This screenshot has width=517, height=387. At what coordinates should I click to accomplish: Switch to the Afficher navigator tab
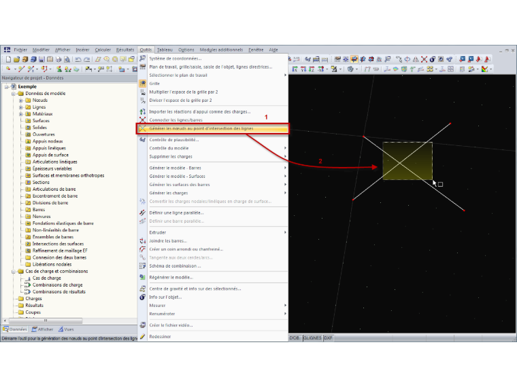point(43,329)
